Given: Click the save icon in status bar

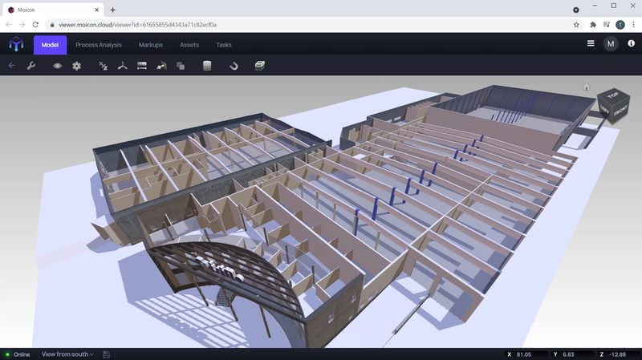Looking at the screenshot, I should point(107,354).
